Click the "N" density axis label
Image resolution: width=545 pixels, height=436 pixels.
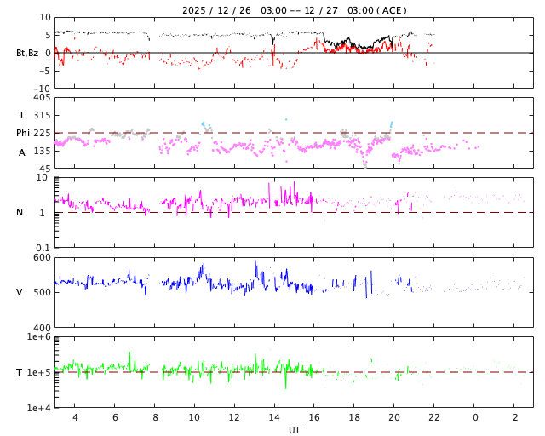coord(20,212)
